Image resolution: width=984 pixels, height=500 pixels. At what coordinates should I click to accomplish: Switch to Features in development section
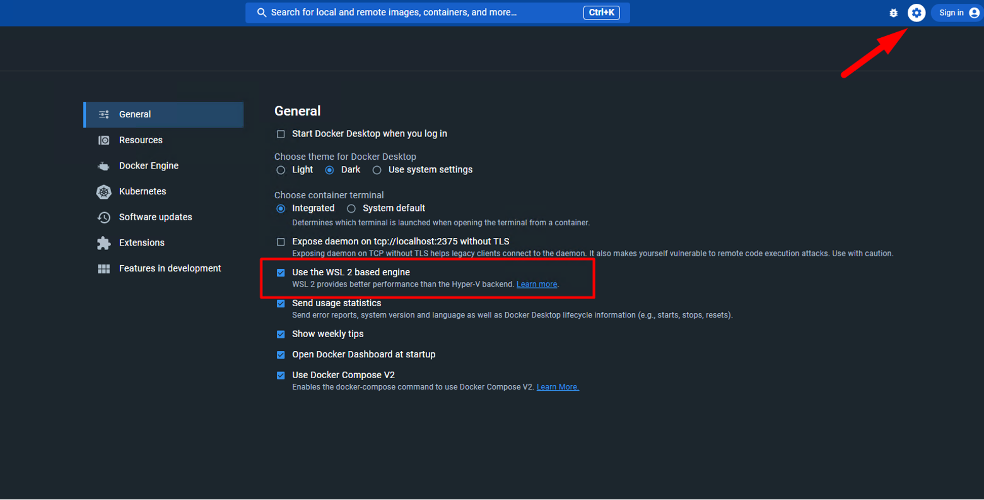(163, 268)
